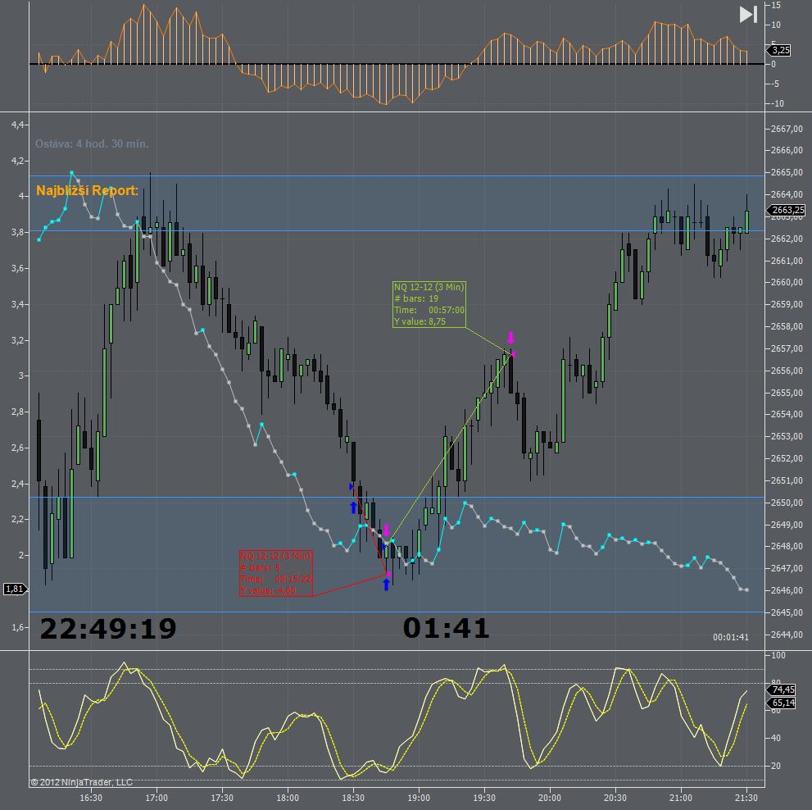Click the -10 label on top indicator axis
Screen dimensions: 812x810
point(778,103)
